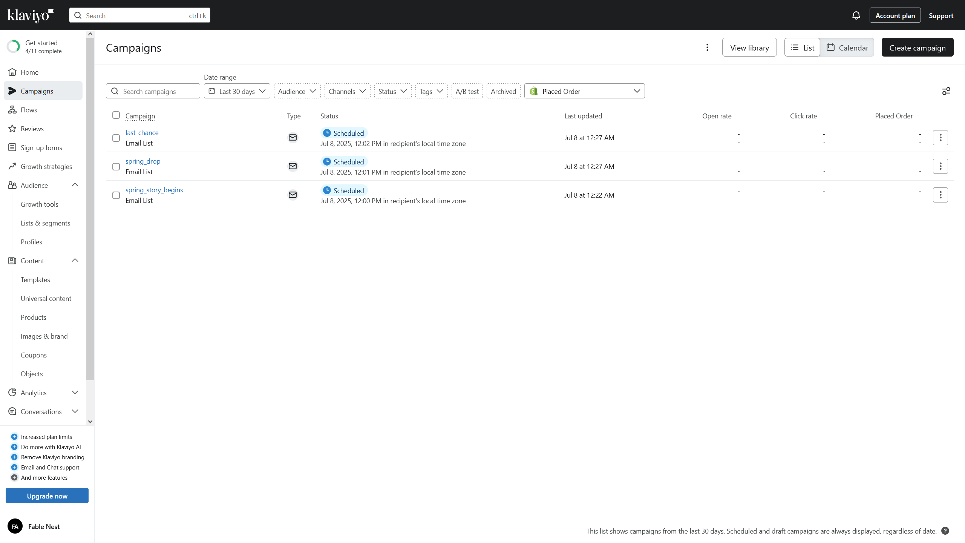This screenshot has width=965, height=543.
Task: Toggle the Archived filter
Action: click(503, 91)
